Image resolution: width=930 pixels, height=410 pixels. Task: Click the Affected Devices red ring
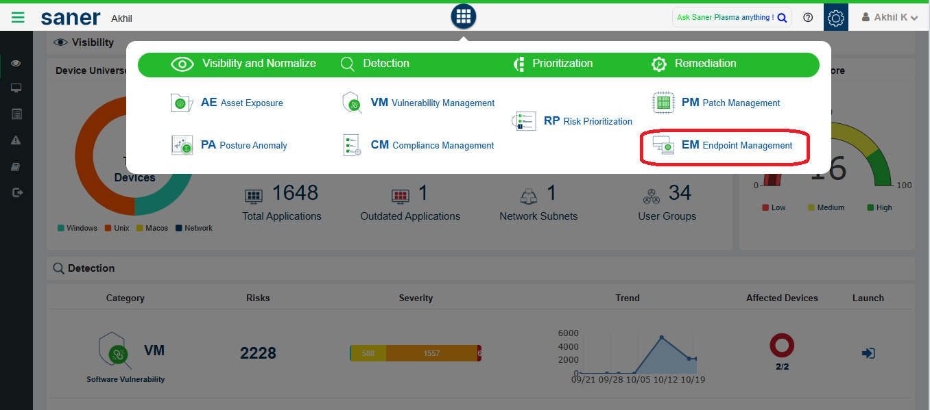click(782, 346)
